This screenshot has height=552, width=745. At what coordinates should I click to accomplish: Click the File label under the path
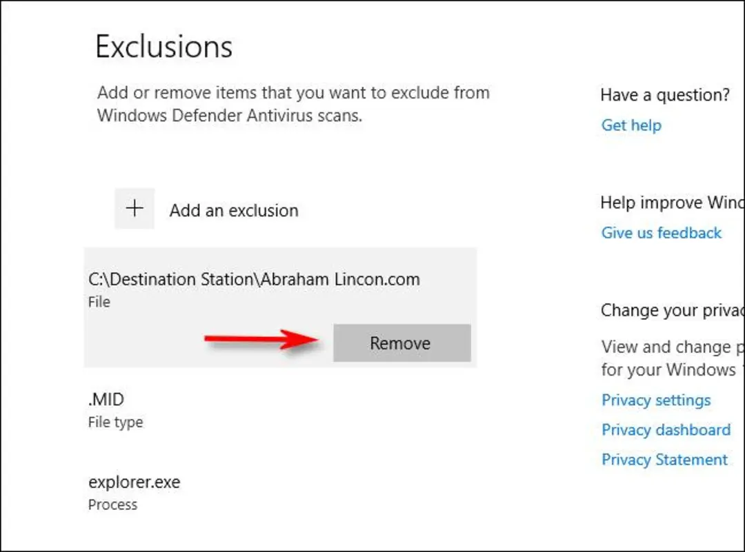pyautogui.click(x=99, y=302)
